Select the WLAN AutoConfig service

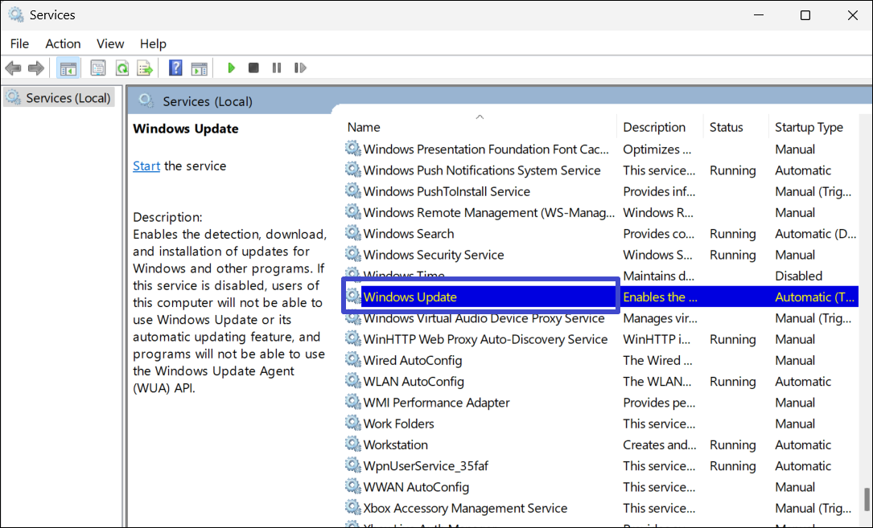(x=414, y=382)
